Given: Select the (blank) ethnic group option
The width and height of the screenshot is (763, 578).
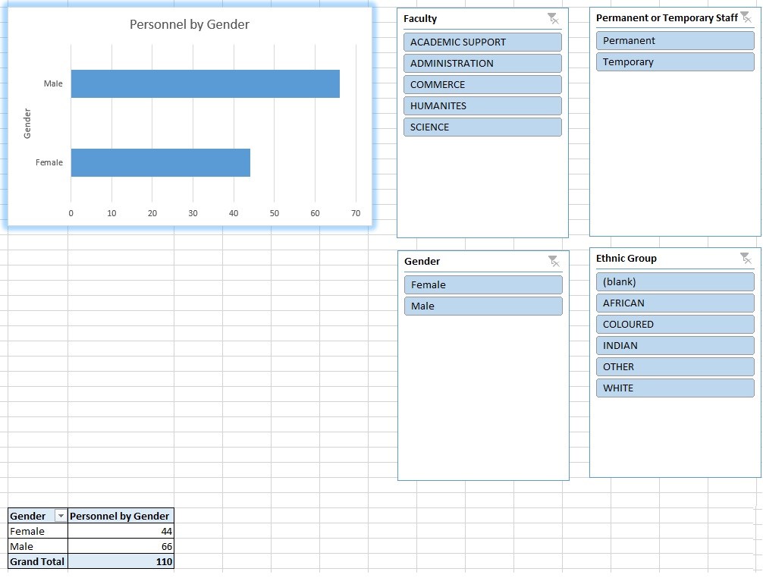Looking at the screenshot, I should (x=674, y=281).
